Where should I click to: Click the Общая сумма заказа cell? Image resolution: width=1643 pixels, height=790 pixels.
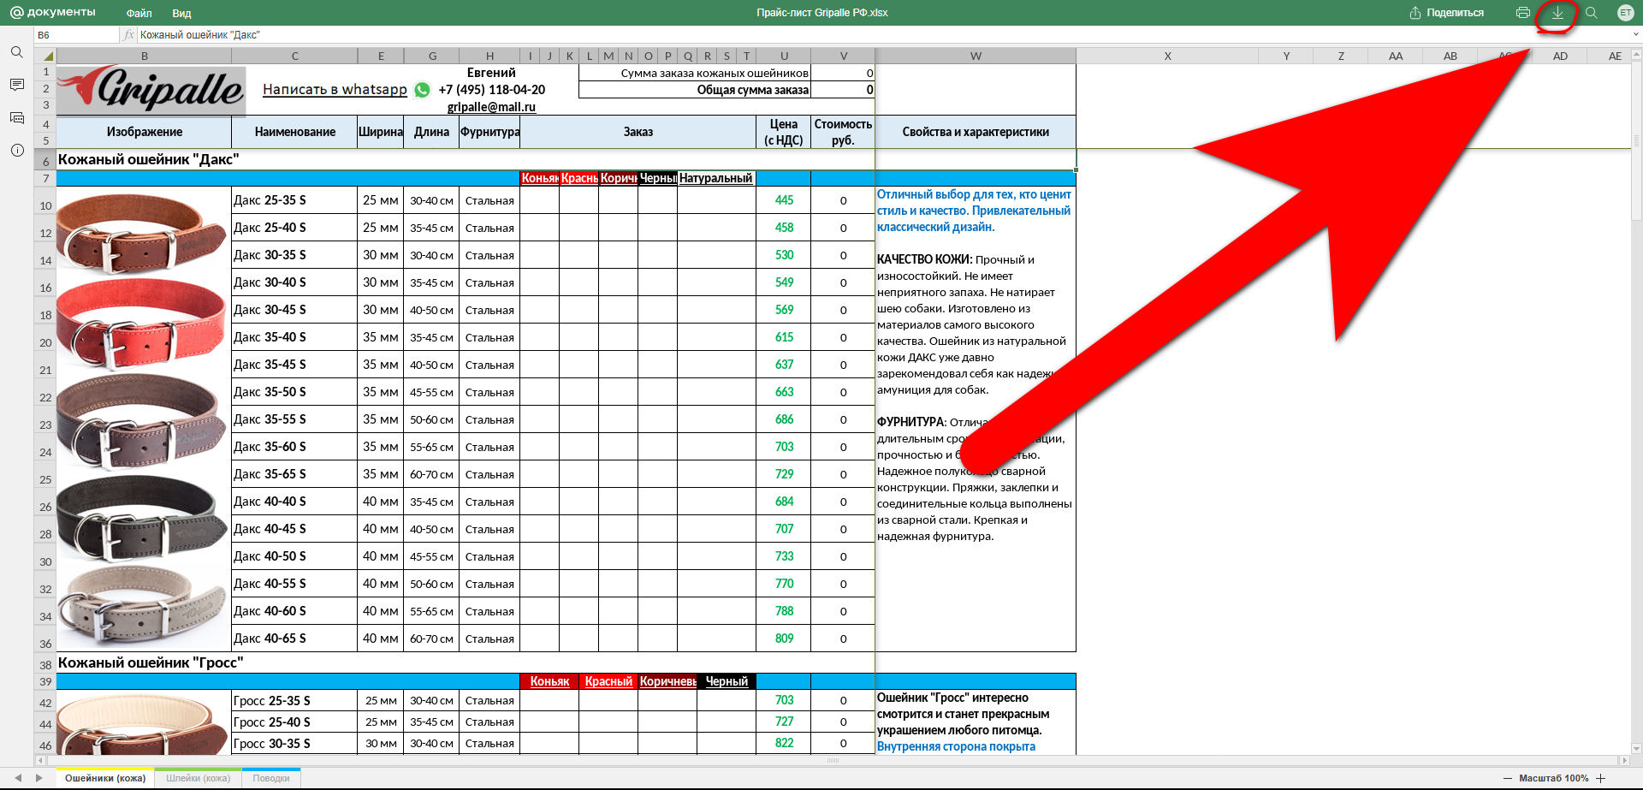(x=694, y=90)
